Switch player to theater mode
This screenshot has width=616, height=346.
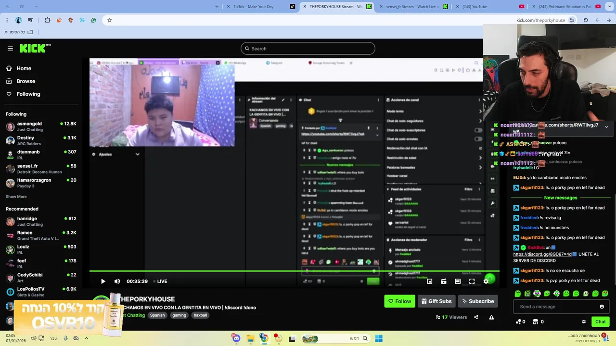[458, 281]
